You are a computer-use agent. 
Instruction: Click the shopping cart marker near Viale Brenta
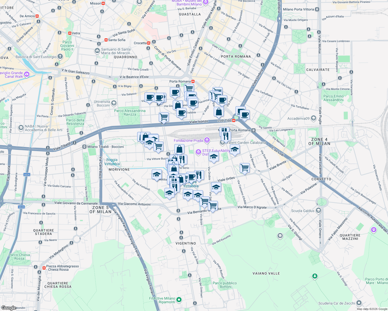[x=244, y=167]
